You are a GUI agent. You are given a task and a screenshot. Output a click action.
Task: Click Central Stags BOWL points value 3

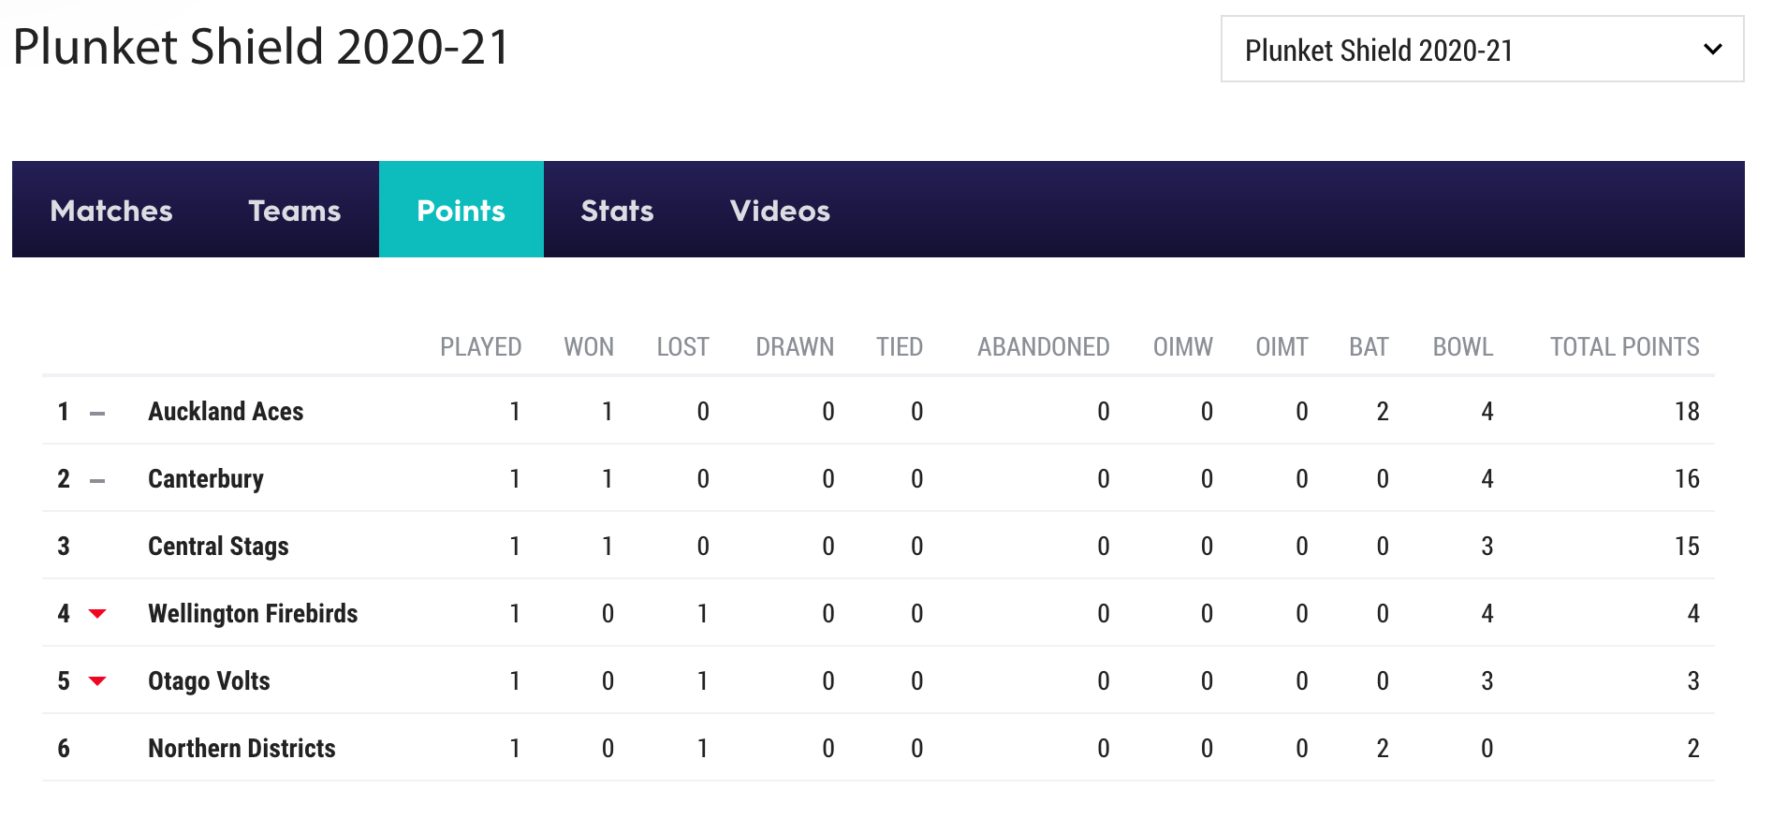click(x=1487, y=546)
